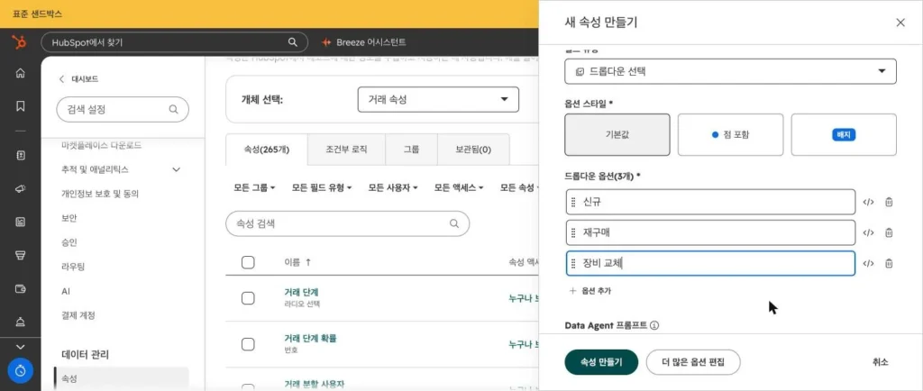Sort by 이름 column header

297,262
